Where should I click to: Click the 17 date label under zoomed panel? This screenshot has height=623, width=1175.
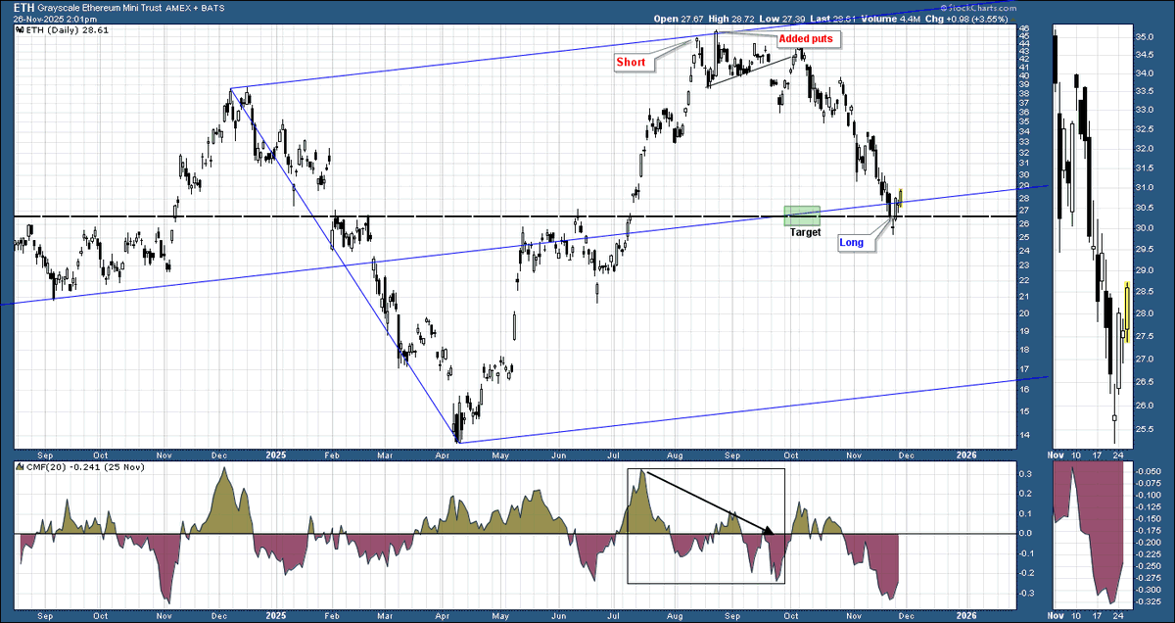coord(1096,455)
